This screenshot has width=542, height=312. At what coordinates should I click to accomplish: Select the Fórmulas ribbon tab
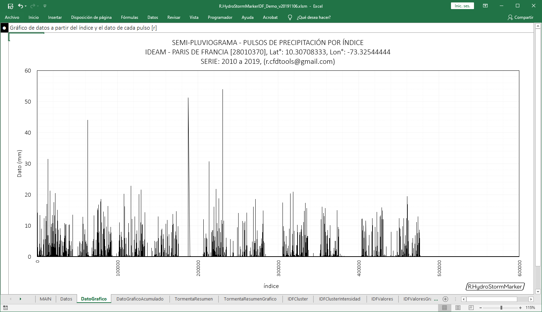(x=129, y=17)
